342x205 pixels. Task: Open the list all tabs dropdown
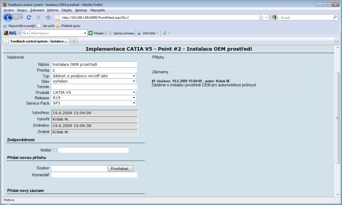point(338,41)
